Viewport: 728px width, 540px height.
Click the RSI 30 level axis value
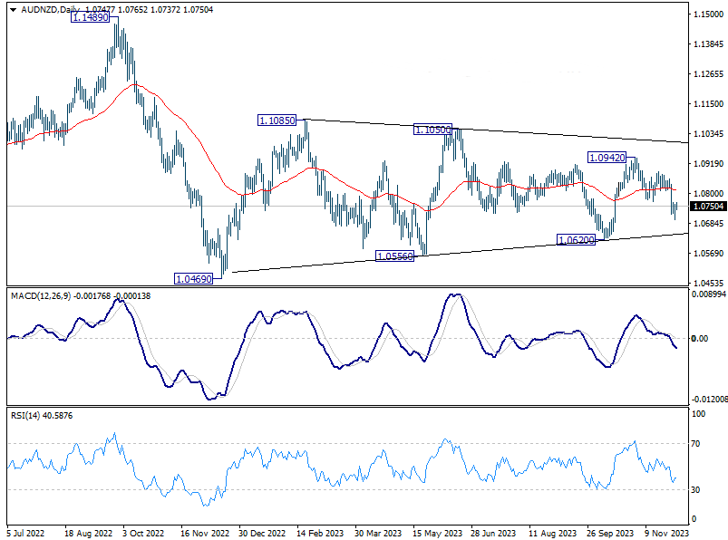click(x=697, y=490)
